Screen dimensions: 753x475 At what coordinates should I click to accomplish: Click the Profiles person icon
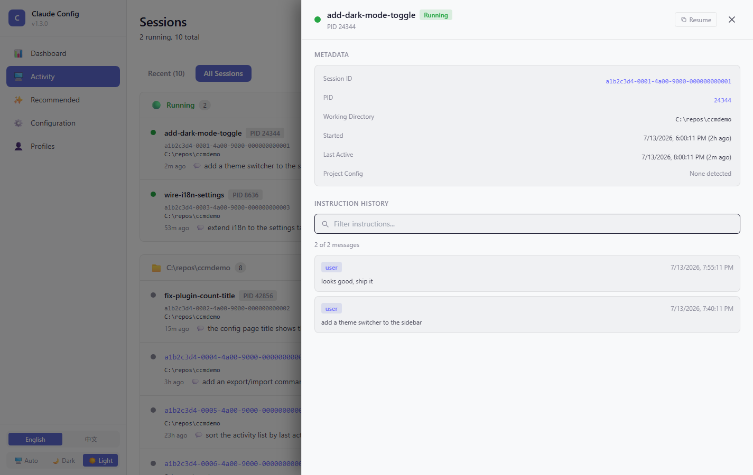pos(18,146)
